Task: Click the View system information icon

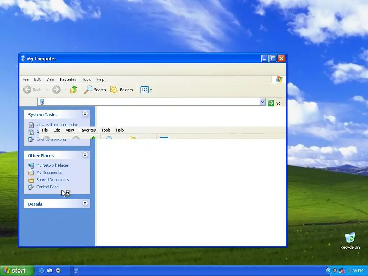Action: pyautogui.click(x=31, y=125)
